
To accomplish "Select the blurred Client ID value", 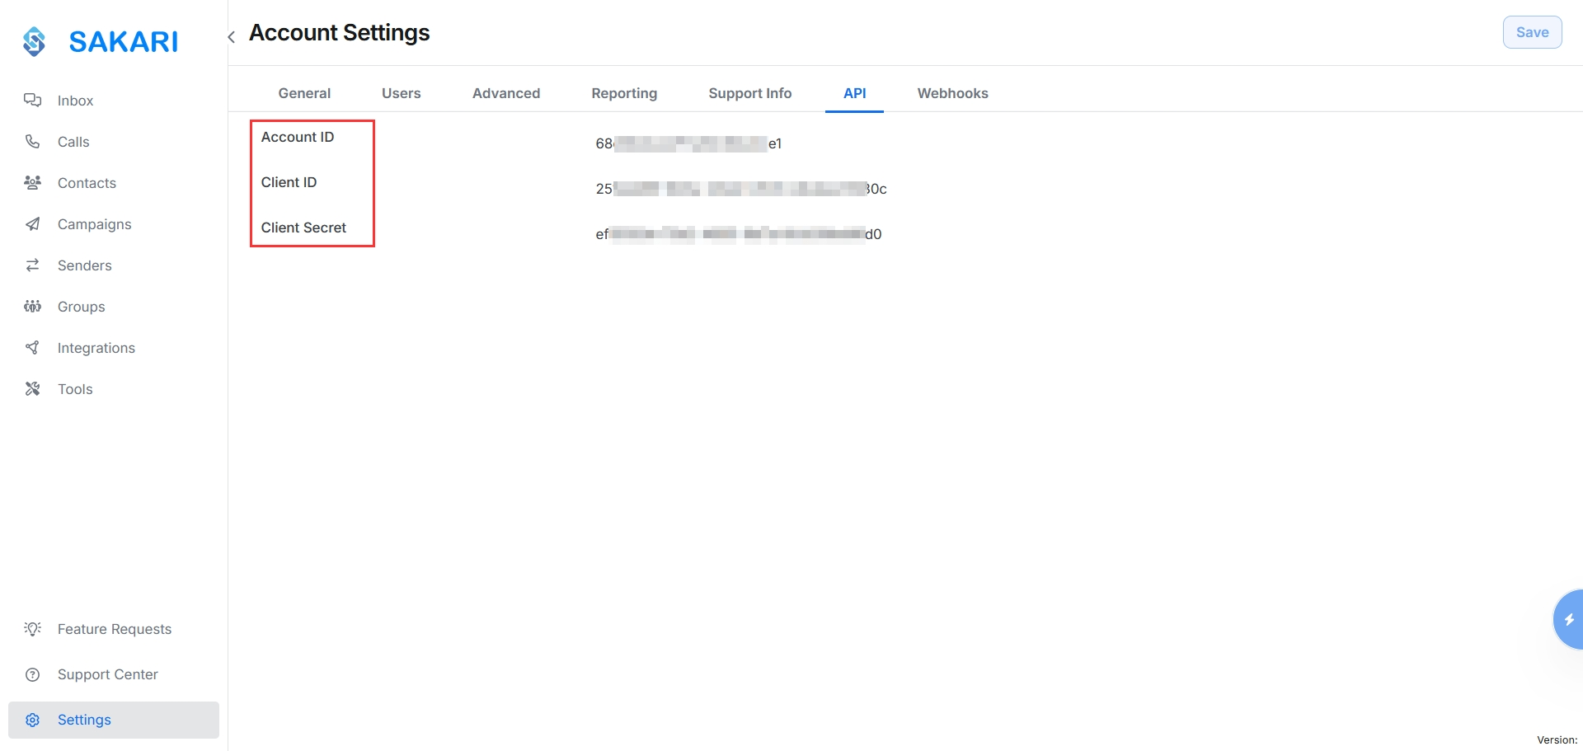I will [x=741, y=189].
